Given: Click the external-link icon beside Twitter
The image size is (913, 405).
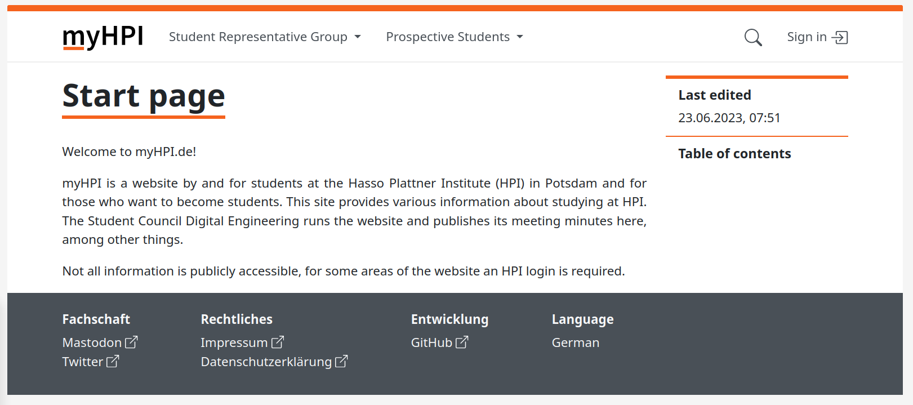Looking at the screenshot, I should pyautogui.click(x=113, y=361).
